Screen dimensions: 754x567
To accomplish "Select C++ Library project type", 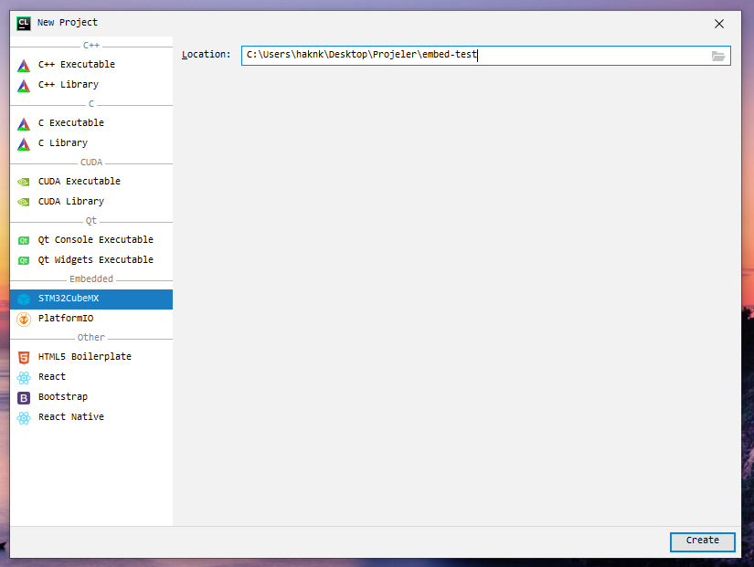I will click(x=91, y=85).
